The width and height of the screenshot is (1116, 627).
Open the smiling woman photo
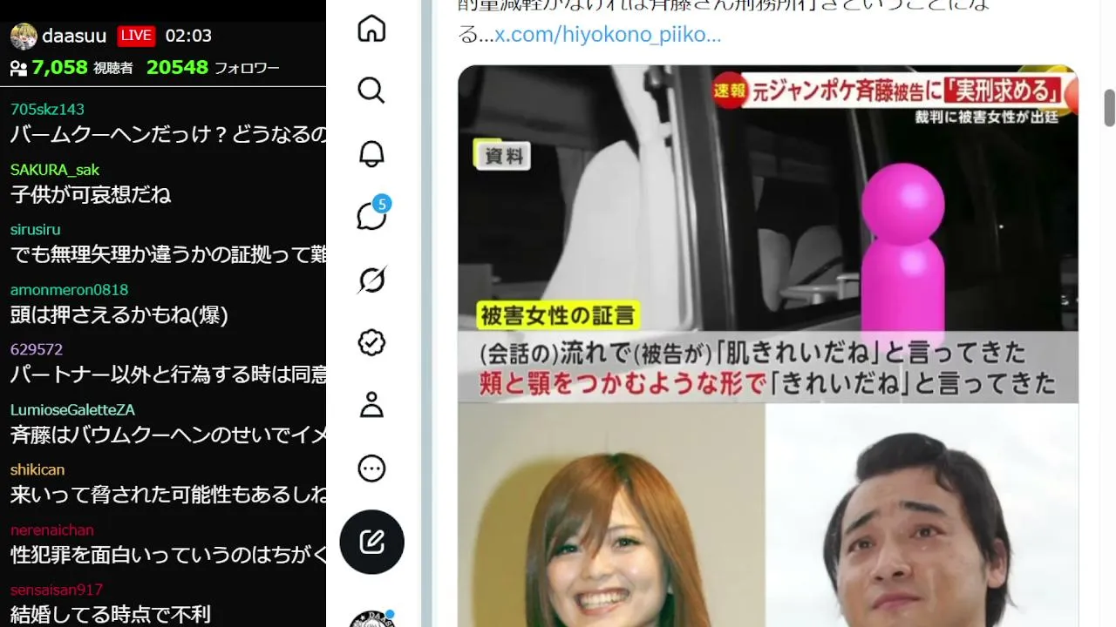tap(611, 515)
